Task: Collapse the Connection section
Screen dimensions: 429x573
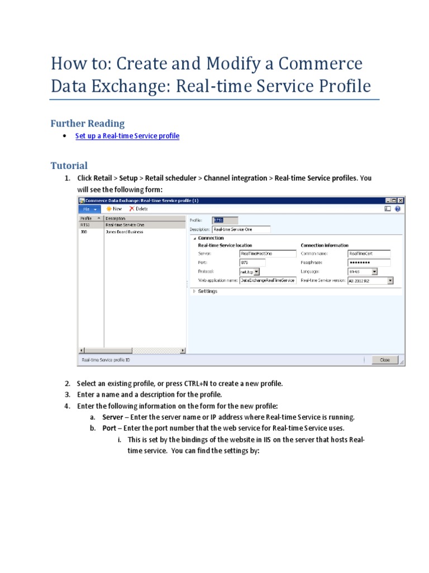Action: (195, 238)
